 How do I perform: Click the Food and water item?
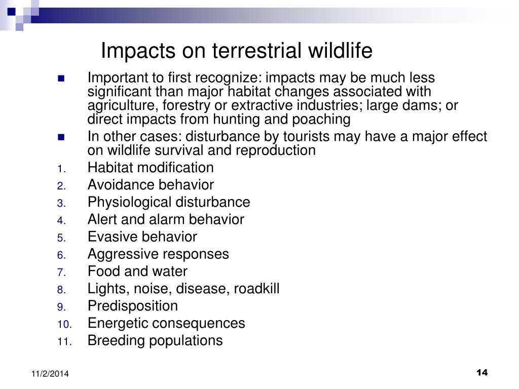(x=137, y=271)
